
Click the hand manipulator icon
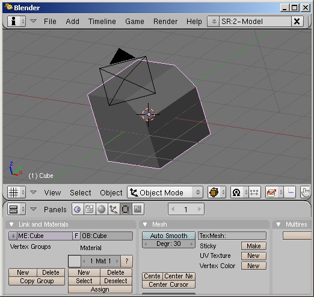pyautogui.click(x=305, y=192)
